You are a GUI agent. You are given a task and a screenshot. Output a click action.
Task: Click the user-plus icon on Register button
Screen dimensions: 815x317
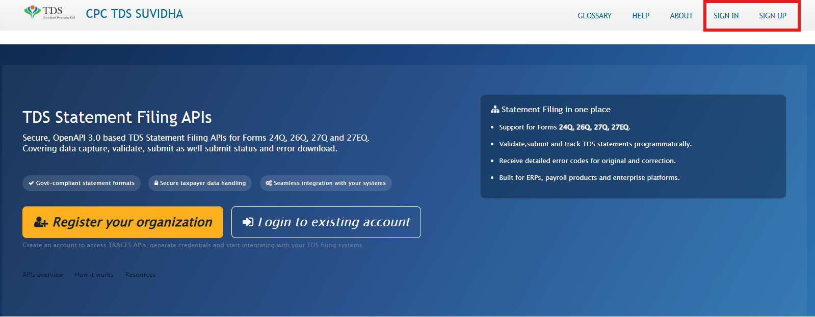point(41,222)
